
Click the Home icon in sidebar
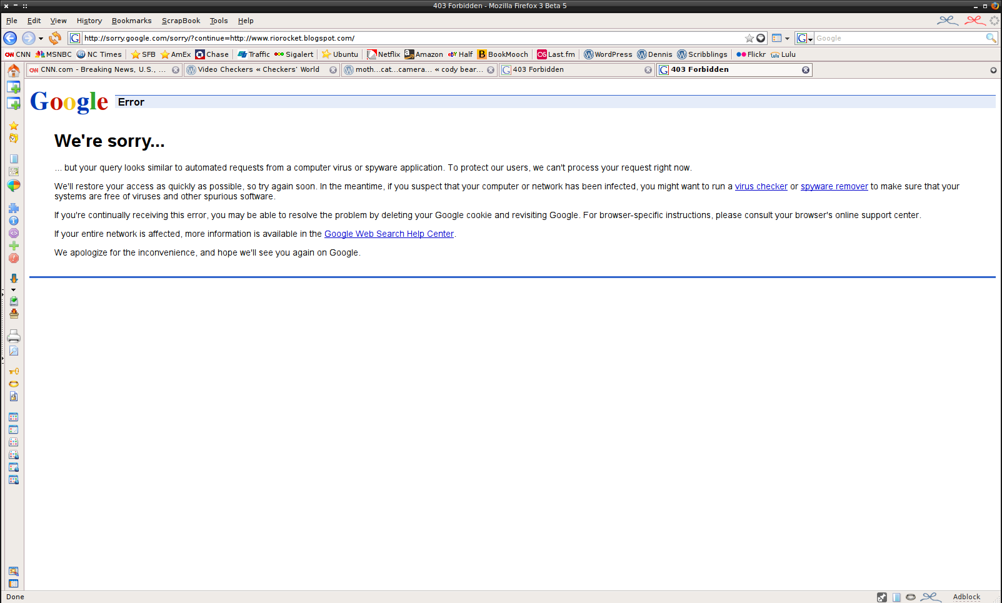tap(14, 71)
